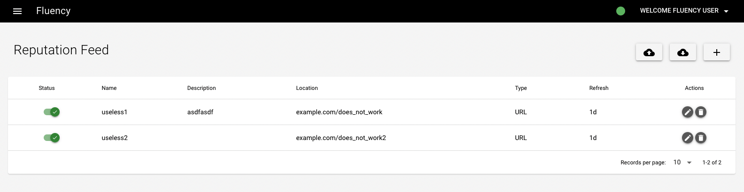744x192 pixels.
Task: Delete the useless2 feed with trash icon
Action: pos(701,138)
